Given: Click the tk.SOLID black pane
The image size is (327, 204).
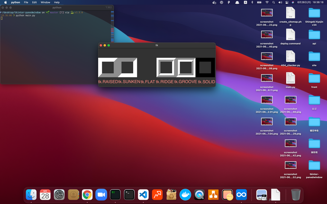Looking at the screenshot, I should [205, 68].
